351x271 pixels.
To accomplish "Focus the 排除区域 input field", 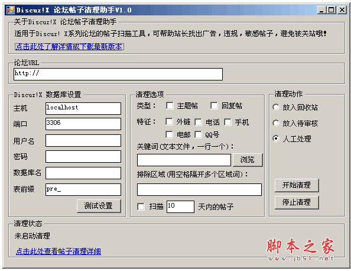I will coord(199,189).
